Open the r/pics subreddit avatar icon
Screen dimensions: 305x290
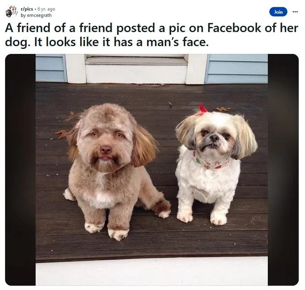(11, 12)
